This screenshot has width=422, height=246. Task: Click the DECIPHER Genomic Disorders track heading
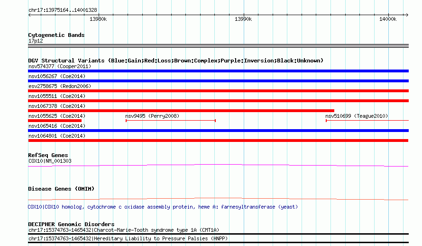[71, 224]
